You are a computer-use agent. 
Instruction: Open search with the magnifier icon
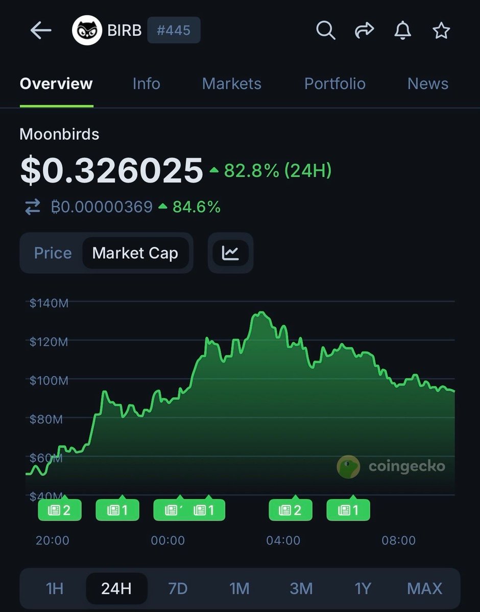[325, 31]
